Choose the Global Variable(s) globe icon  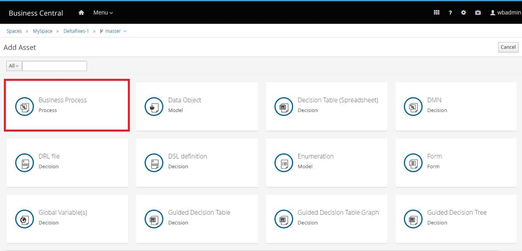pyautogui.click(x=25, y=219)
